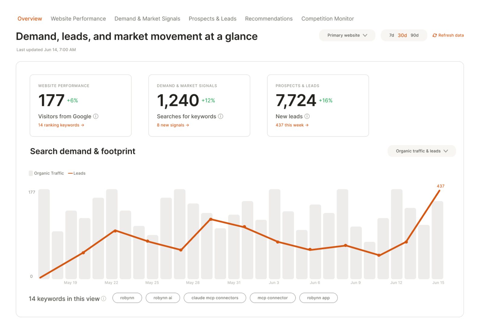
Task: Click the May 19 axis label
Action: tap(70, 283)
